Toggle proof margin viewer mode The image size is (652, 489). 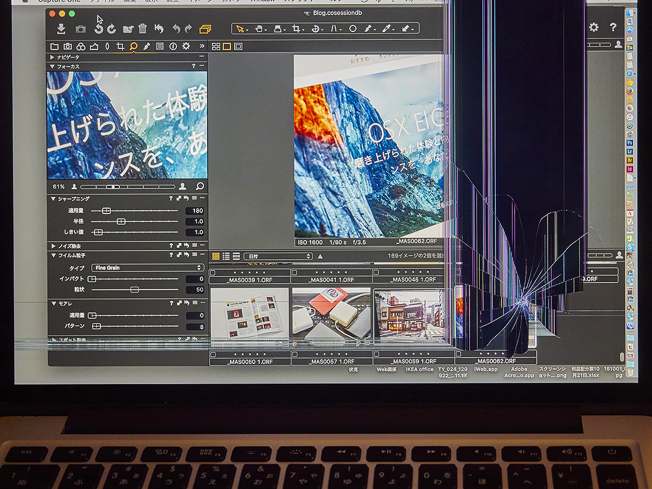coord(239,46)
